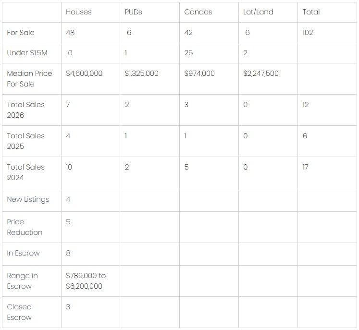Select the $2,247,500 Lot/Land median price
Image resolution: width=359 pixels, height=330 pixels.
click(261, 73)
